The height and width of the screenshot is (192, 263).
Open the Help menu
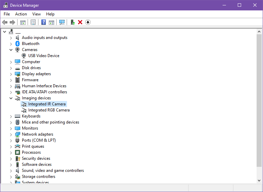[x=50, y=14]
